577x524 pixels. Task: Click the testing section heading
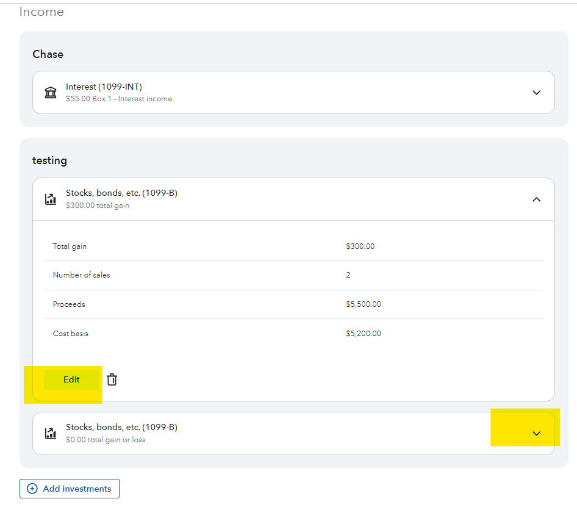click(x=49, y=161)
